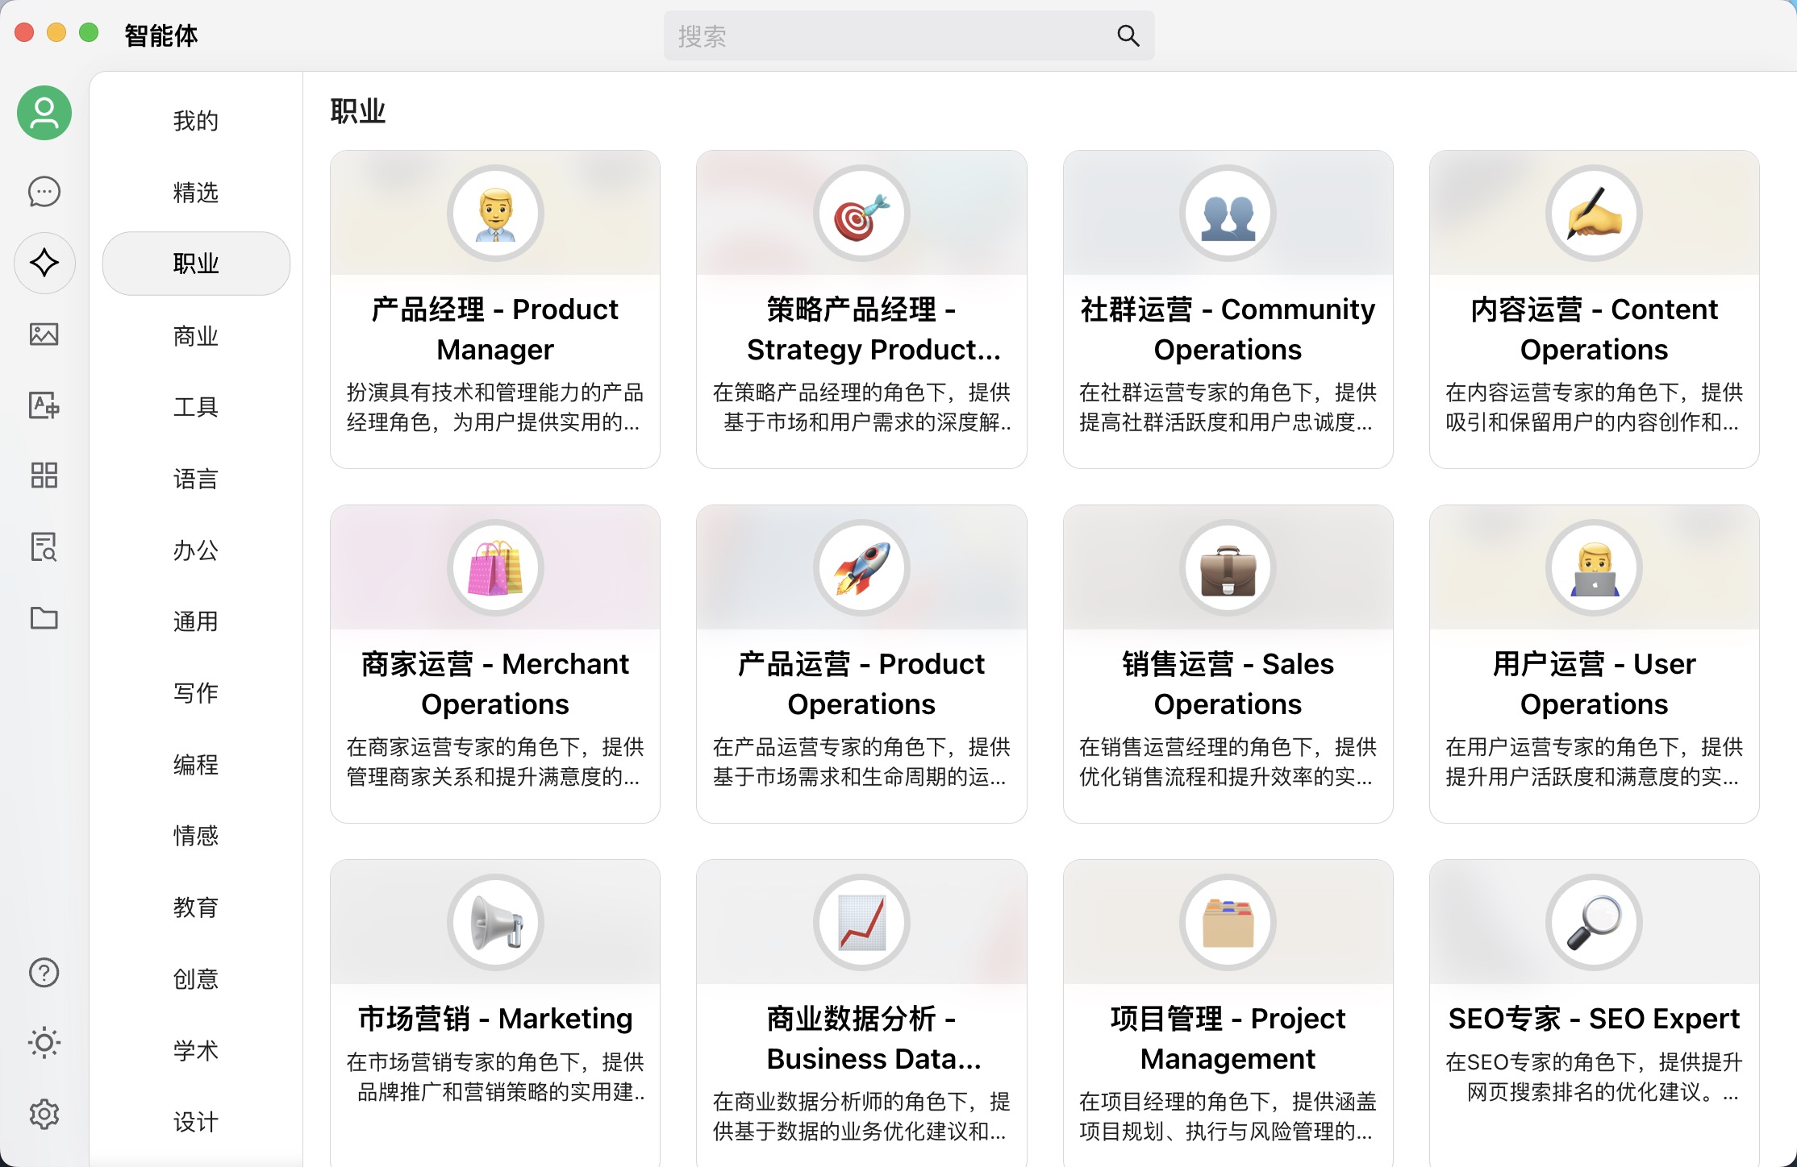Open the folder icon in sidebar

tap(44, 618)
